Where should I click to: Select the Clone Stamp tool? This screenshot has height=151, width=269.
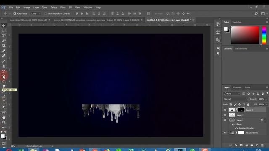click(x=4, y=66)
